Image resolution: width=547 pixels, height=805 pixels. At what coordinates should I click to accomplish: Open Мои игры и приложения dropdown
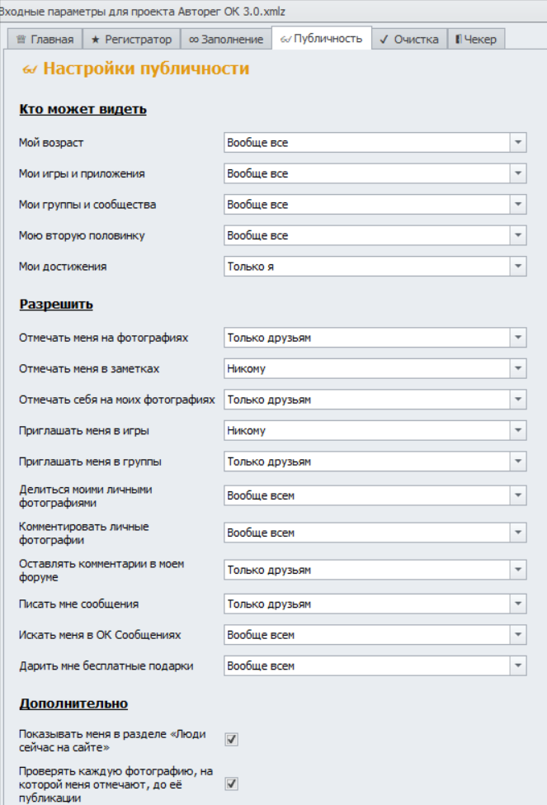(x=517, y=174)
